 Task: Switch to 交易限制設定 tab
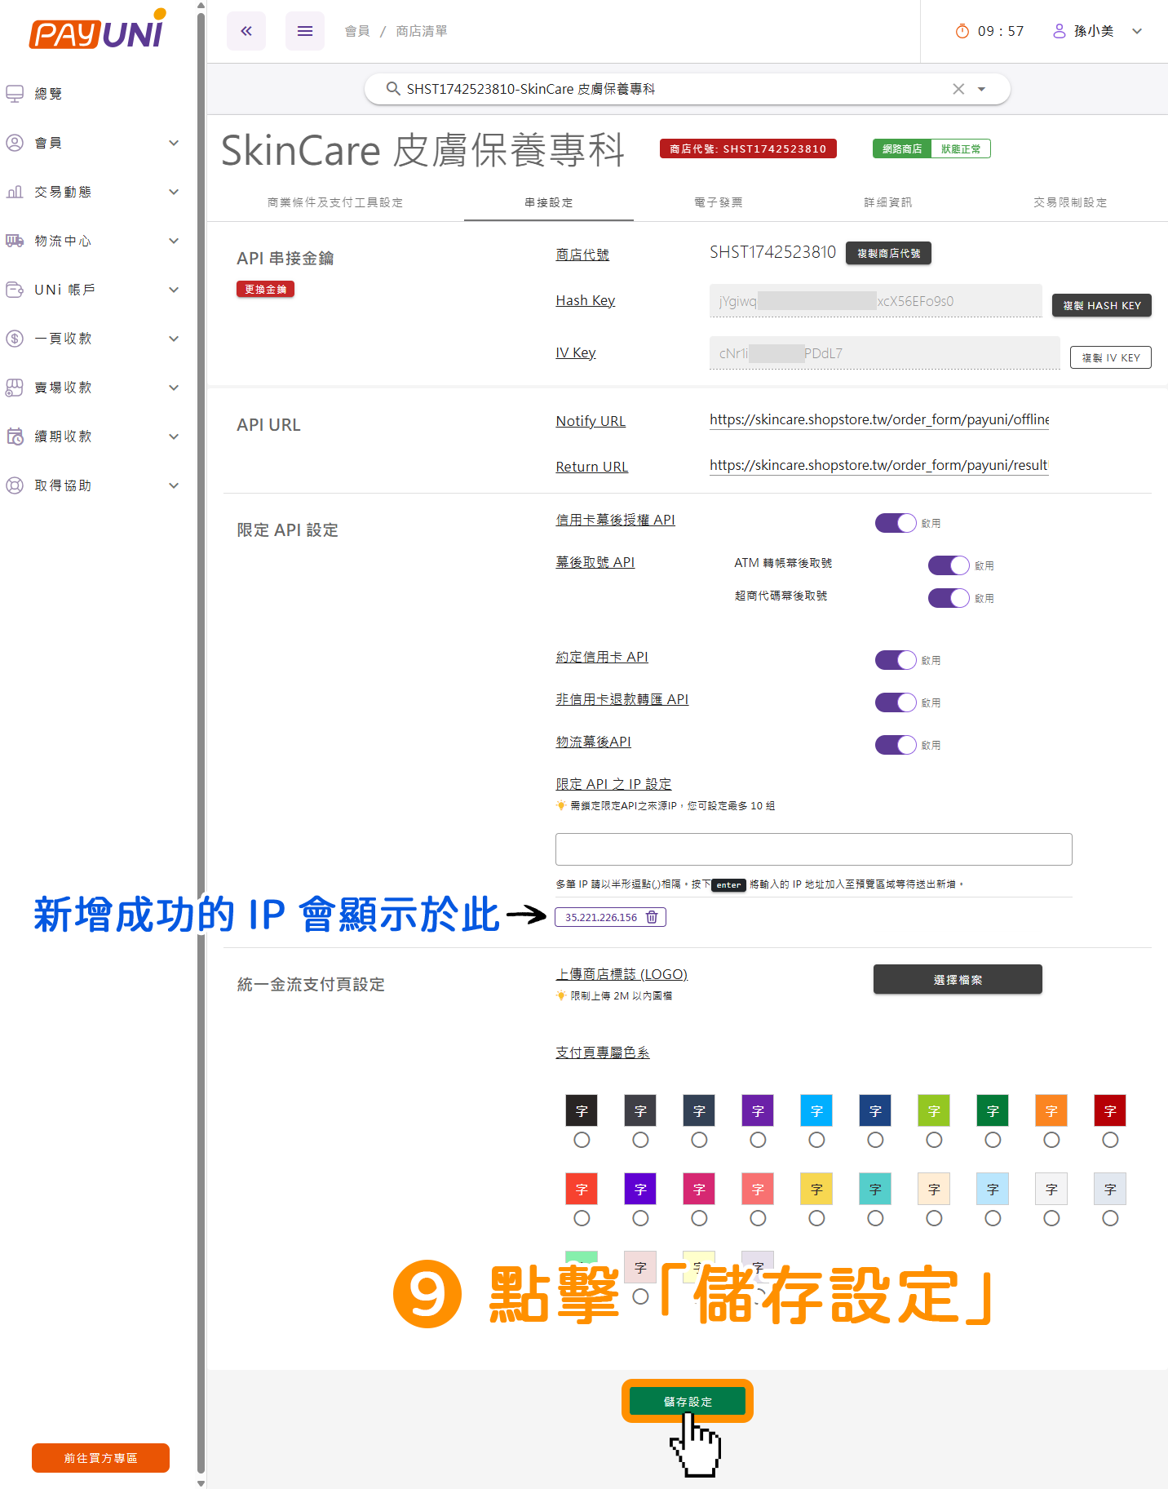(1070, 202)
